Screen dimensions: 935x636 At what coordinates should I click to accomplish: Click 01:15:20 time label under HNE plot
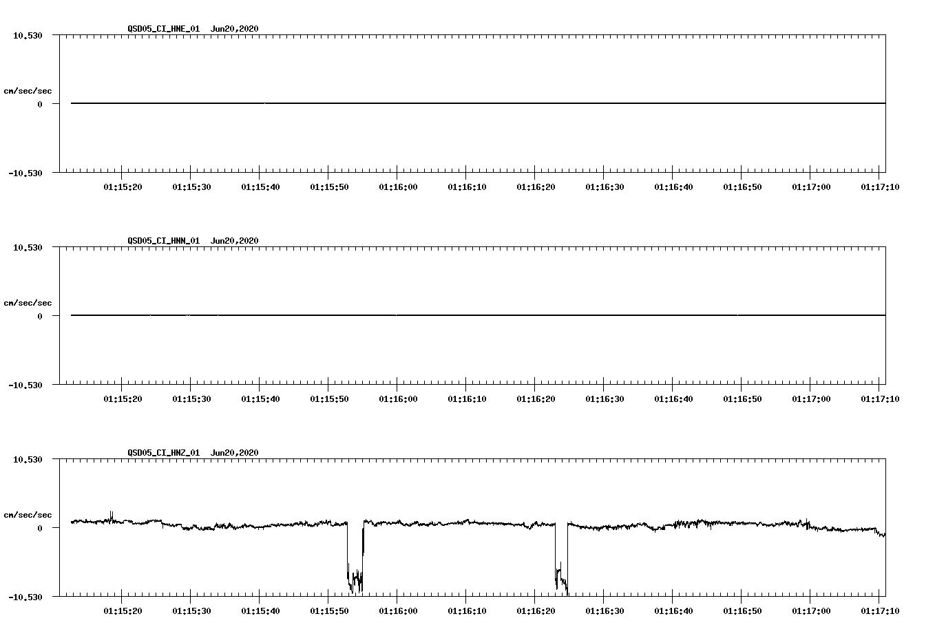click(123, 187)
